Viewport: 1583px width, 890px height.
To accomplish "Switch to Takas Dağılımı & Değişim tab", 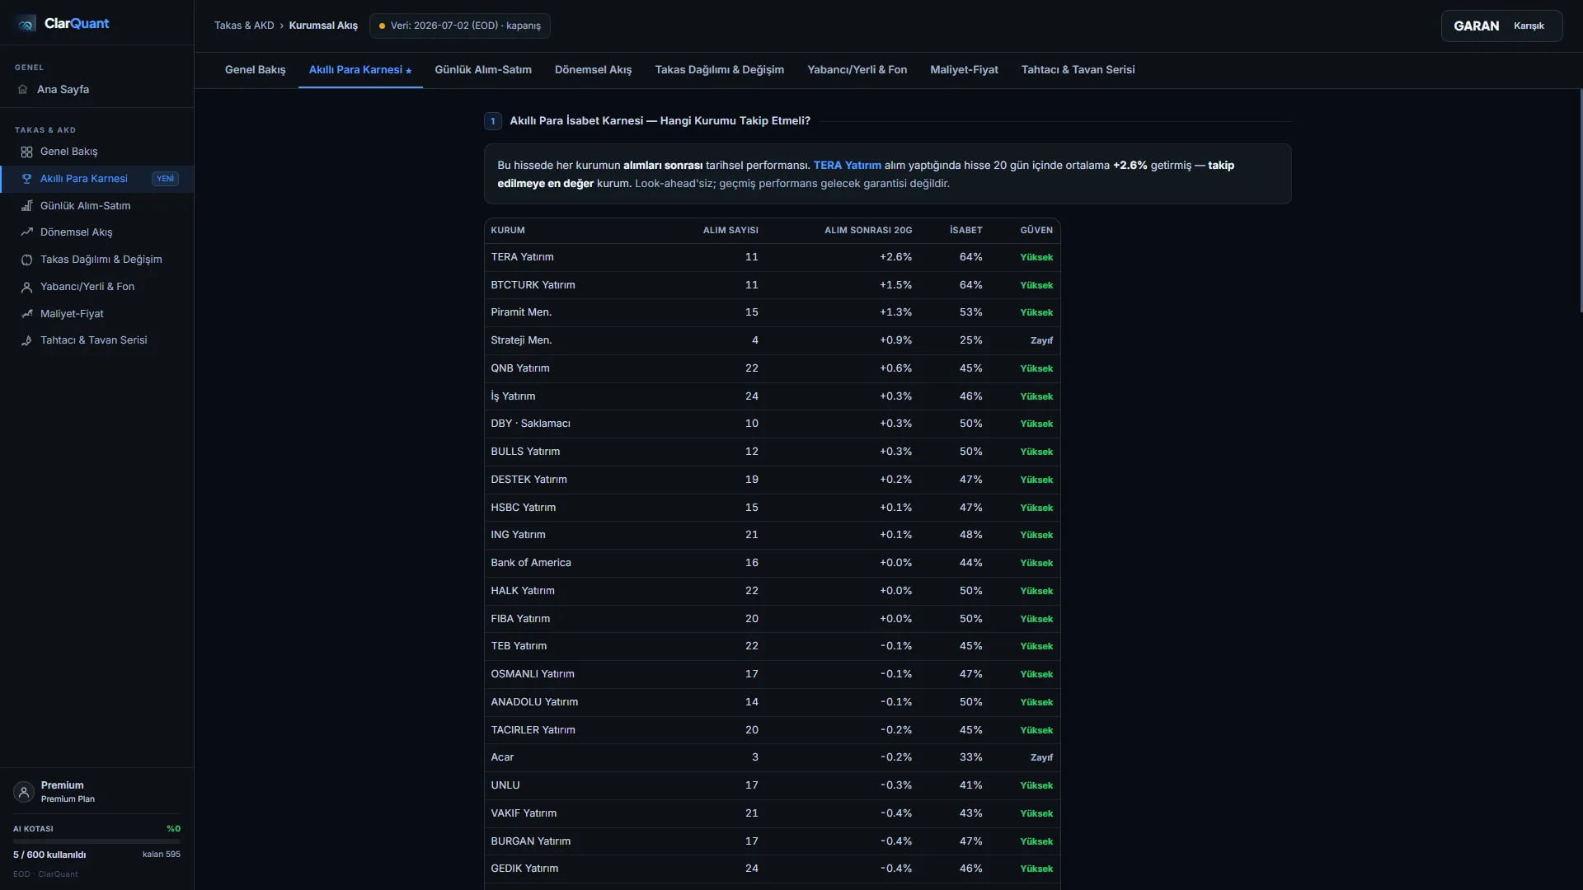I will (719, 70).
